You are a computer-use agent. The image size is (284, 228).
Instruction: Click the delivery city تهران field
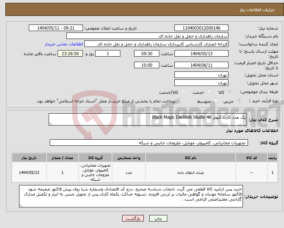click(x=201, y=83)
